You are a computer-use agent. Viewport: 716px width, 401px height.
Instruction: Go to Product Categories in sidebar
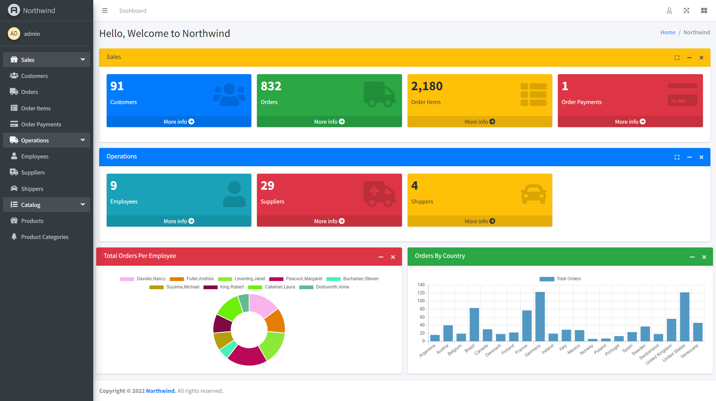click(45, 237)
